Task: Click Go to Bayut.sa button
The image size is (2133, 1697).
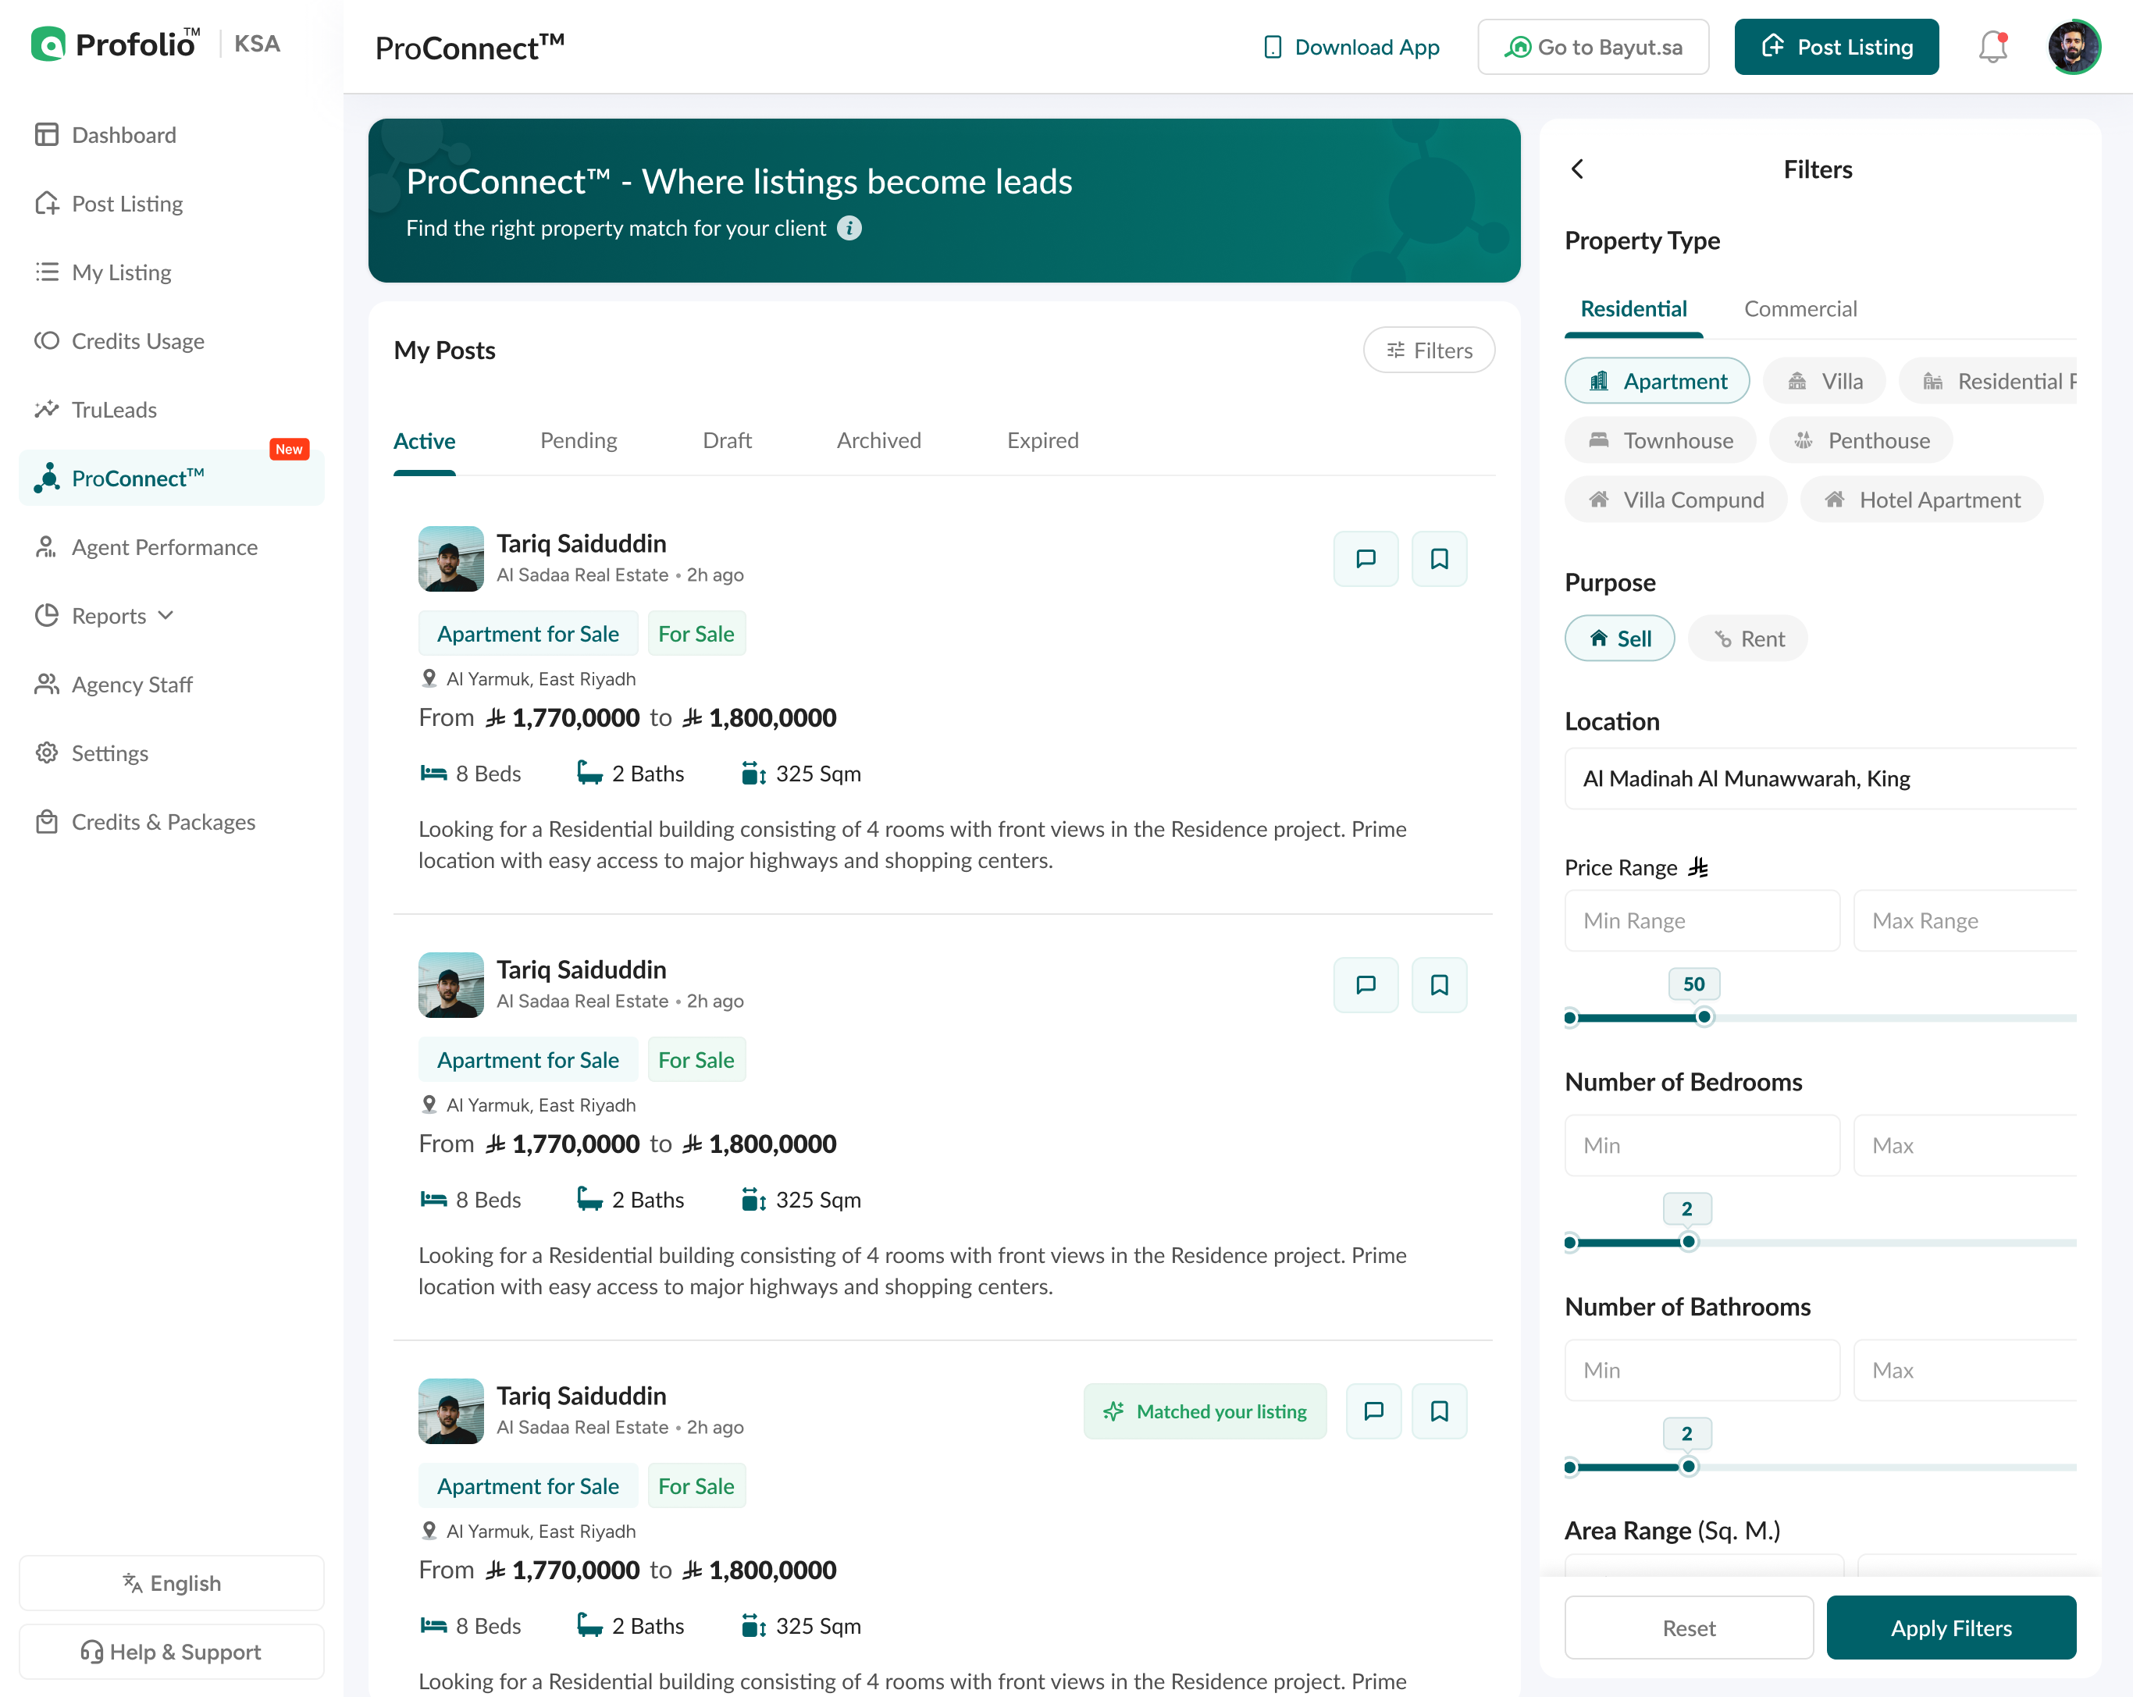Action: (1593, 48)
